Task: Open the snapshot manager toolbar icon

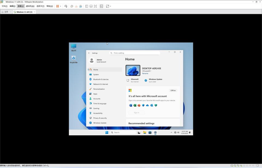Action: [81, 6]
